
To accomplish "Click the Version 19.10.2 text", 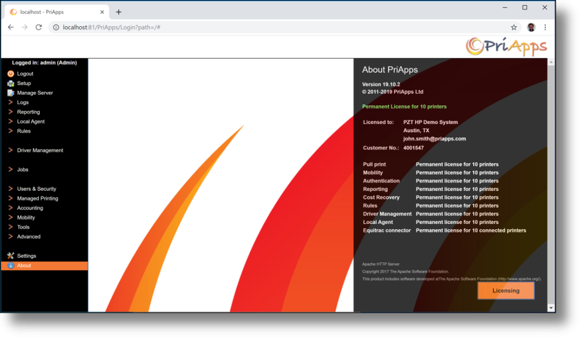I will click(x=381, y=84).
